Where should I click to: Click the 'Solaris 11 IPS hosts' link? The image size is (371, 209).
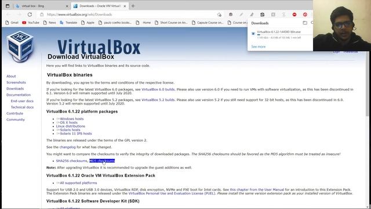(76, 134)
